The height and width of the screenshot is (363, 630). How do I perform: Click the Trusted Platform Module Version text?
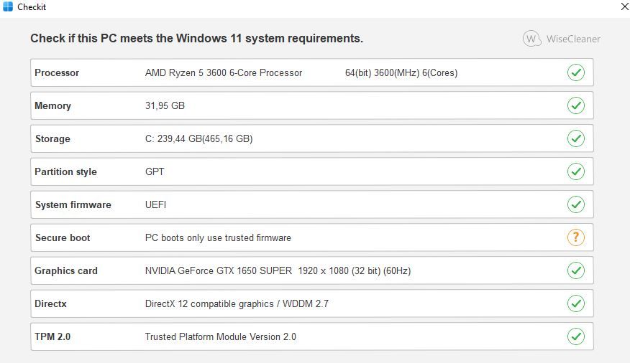click(220, 336)
